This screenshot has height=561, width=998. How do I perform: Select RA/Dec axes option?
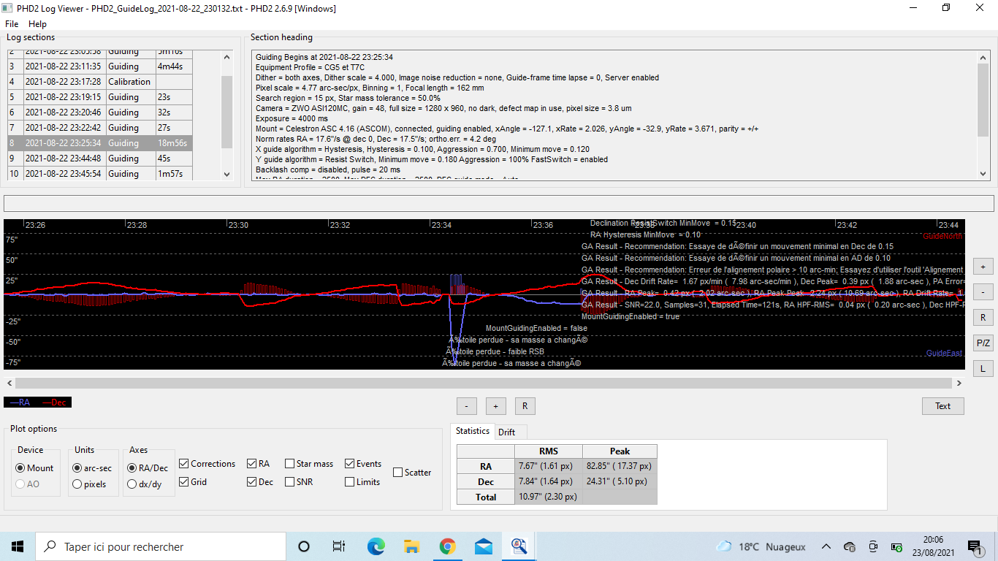pos(148,467)
